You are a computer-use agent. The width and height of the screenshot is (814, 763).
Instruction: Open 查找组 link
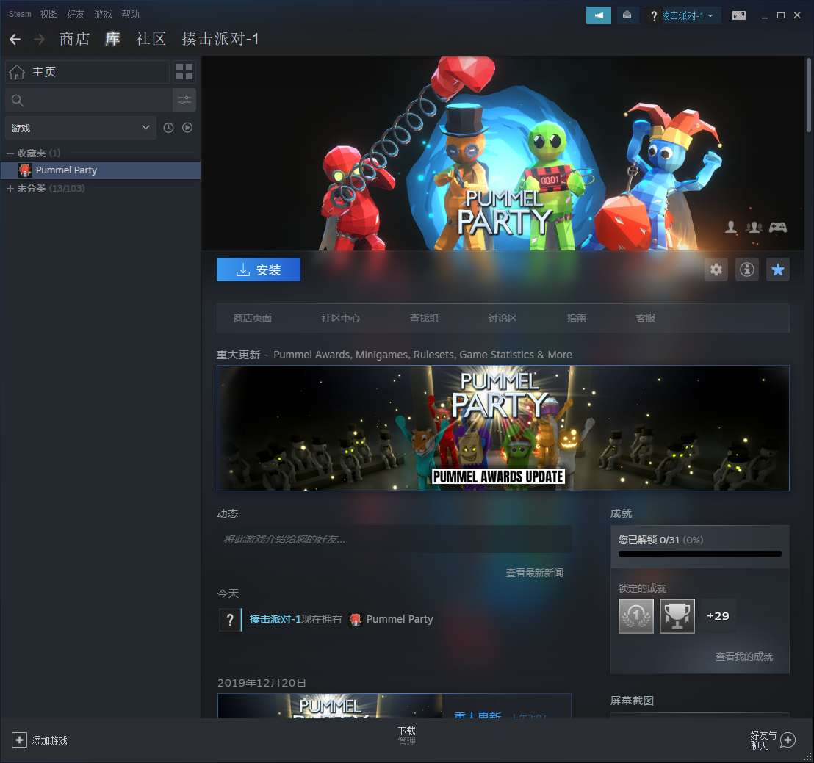tap(424, 318)
